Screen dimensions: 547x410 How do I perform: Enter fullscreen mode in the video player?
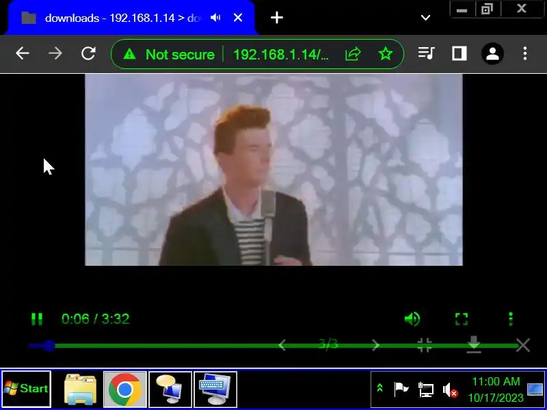click(x=461, y=318)
